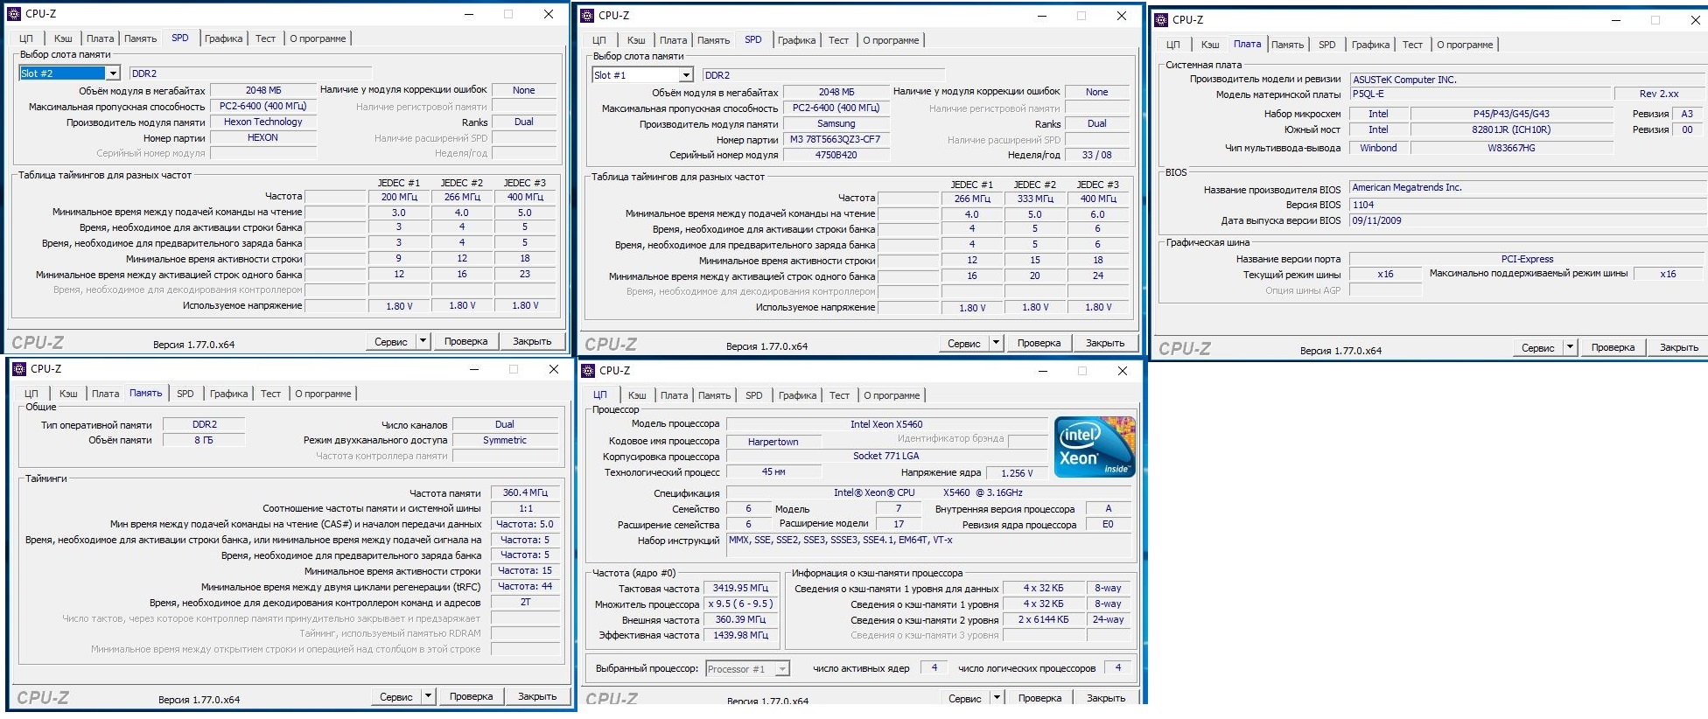
Task: Click the CPU-Z title icon in the memory timings window
Action: (19, 369)
